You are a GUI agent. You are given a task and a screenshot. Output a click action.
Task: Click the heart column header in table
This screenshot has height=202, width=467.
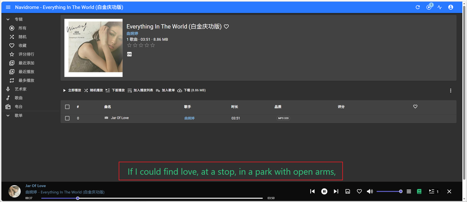point(415,106)
